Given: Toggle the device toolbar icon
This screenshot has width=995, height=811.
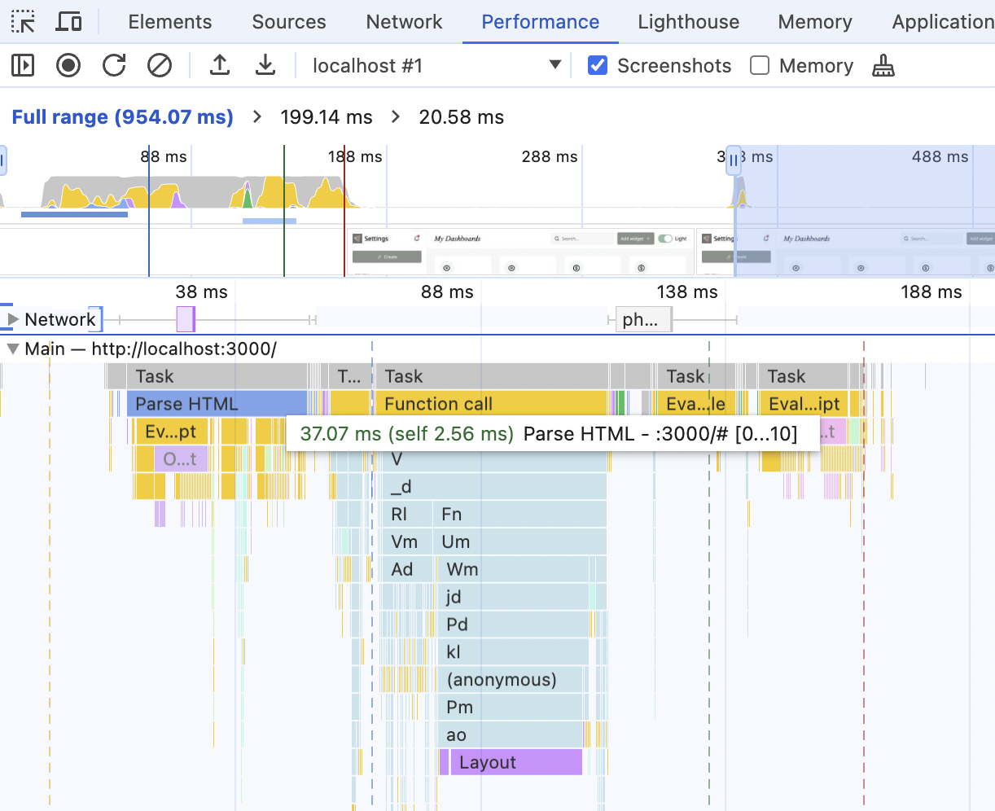Looking at the screenshot, I should [68, 21].
